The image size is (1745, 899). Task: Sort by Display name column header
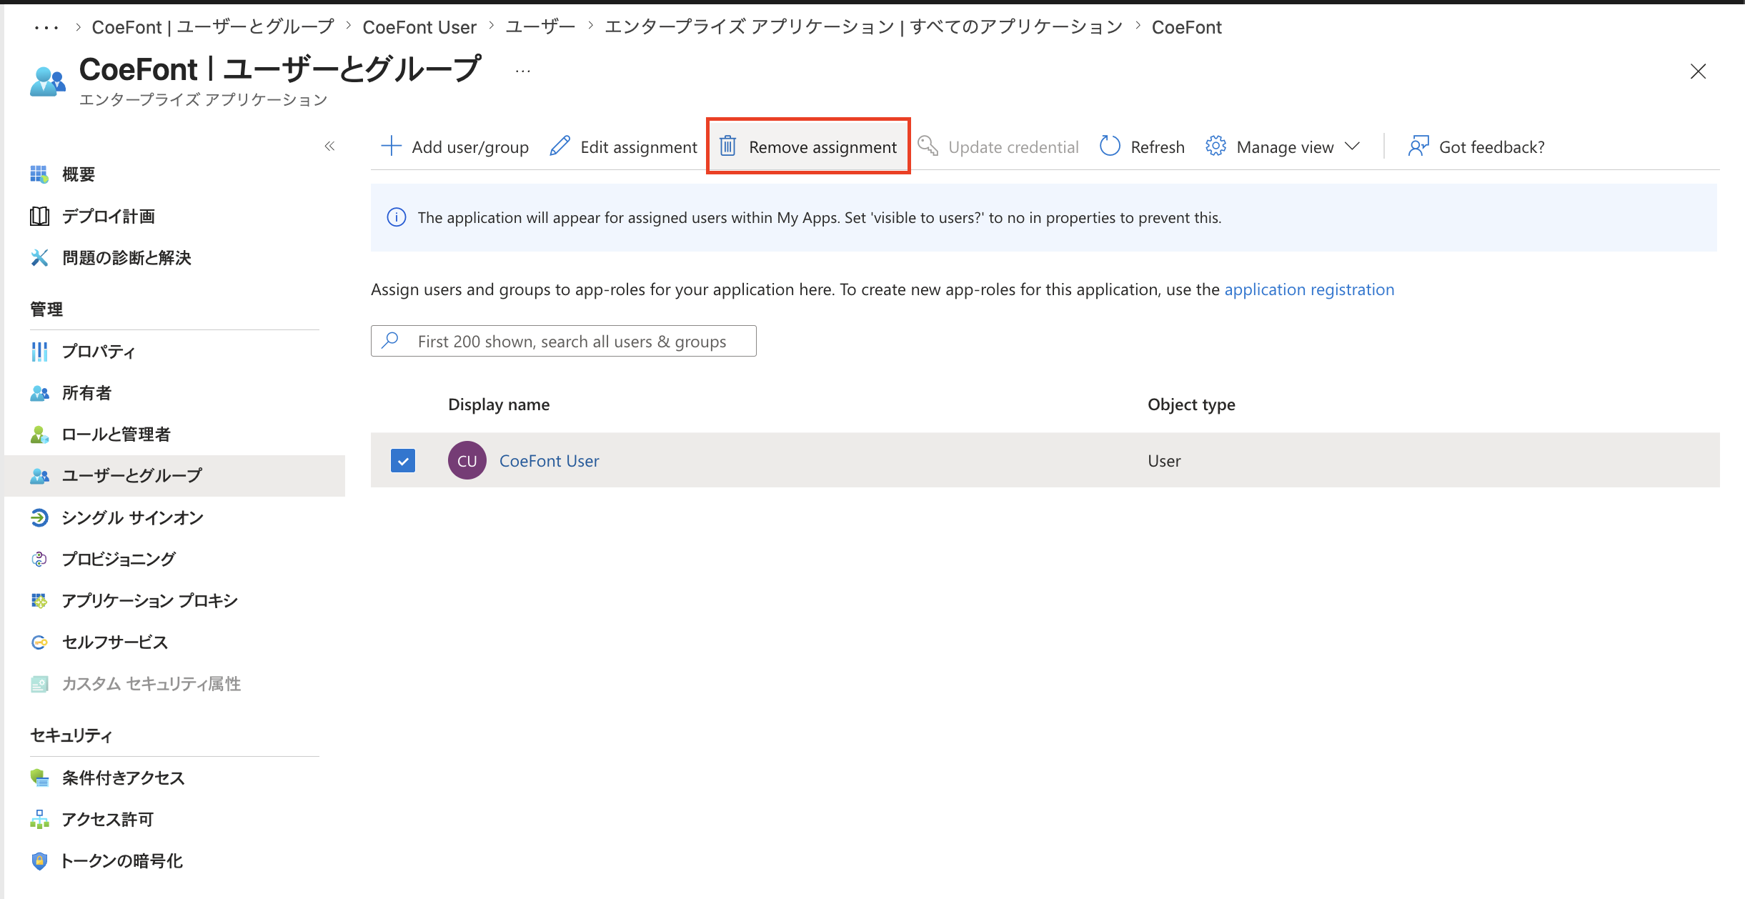pos(499,404)
